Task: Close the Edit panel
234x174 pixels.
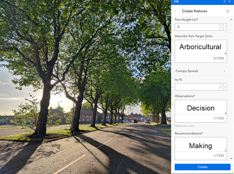Action: point(230,2)
